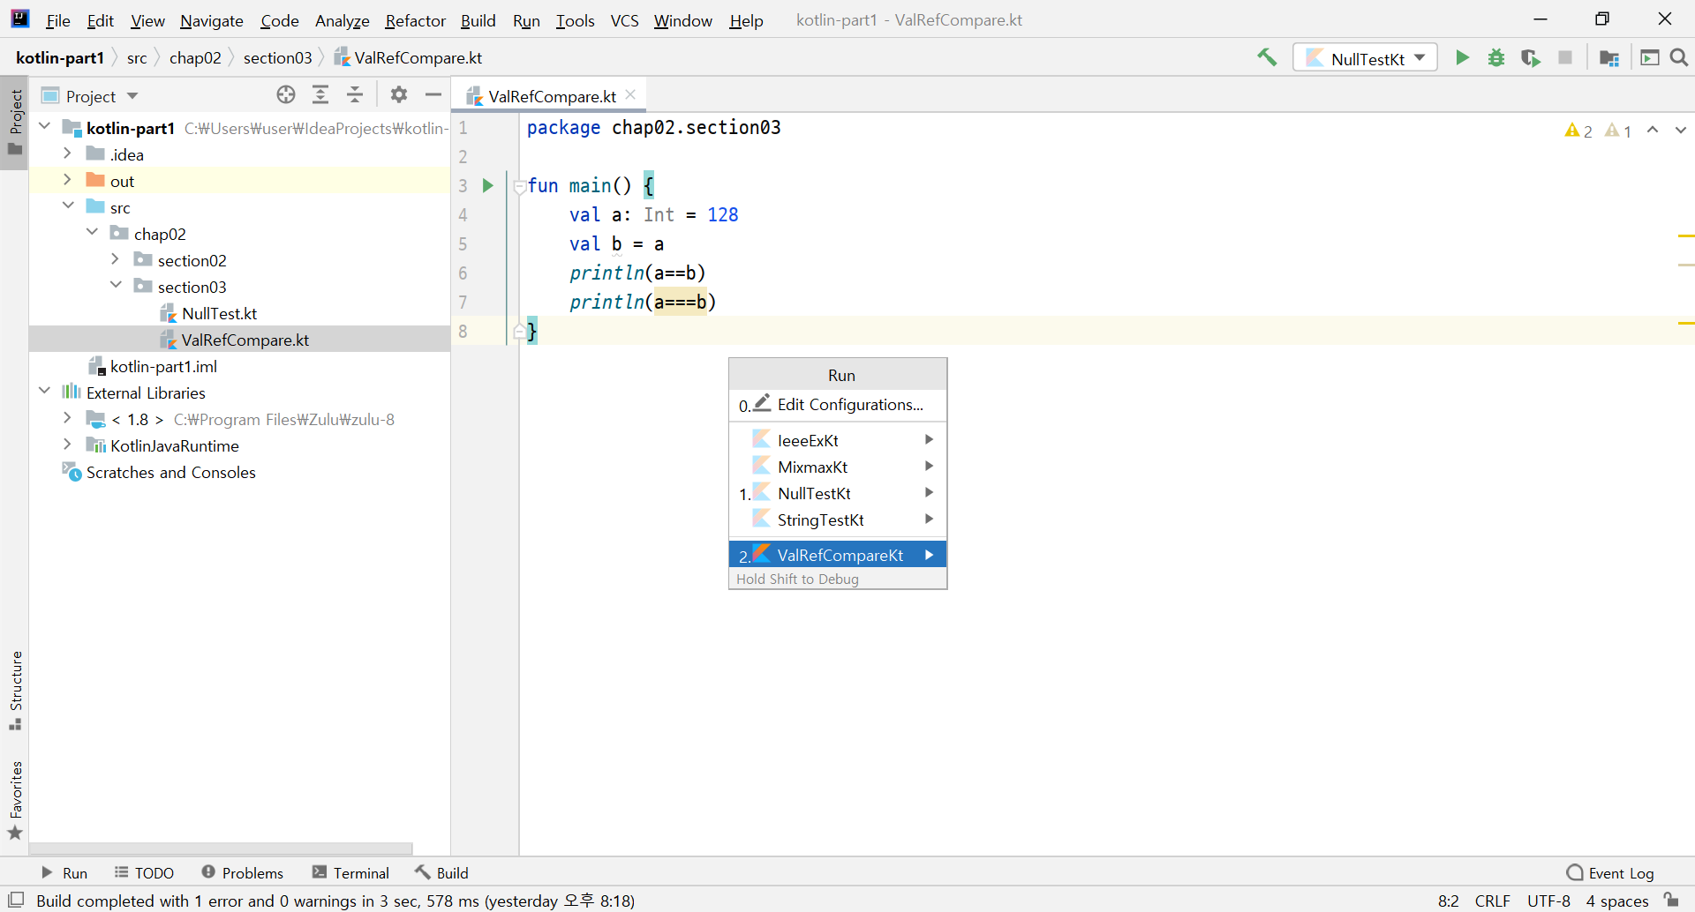Collapse External Libraries node

[x=45, y=392]
